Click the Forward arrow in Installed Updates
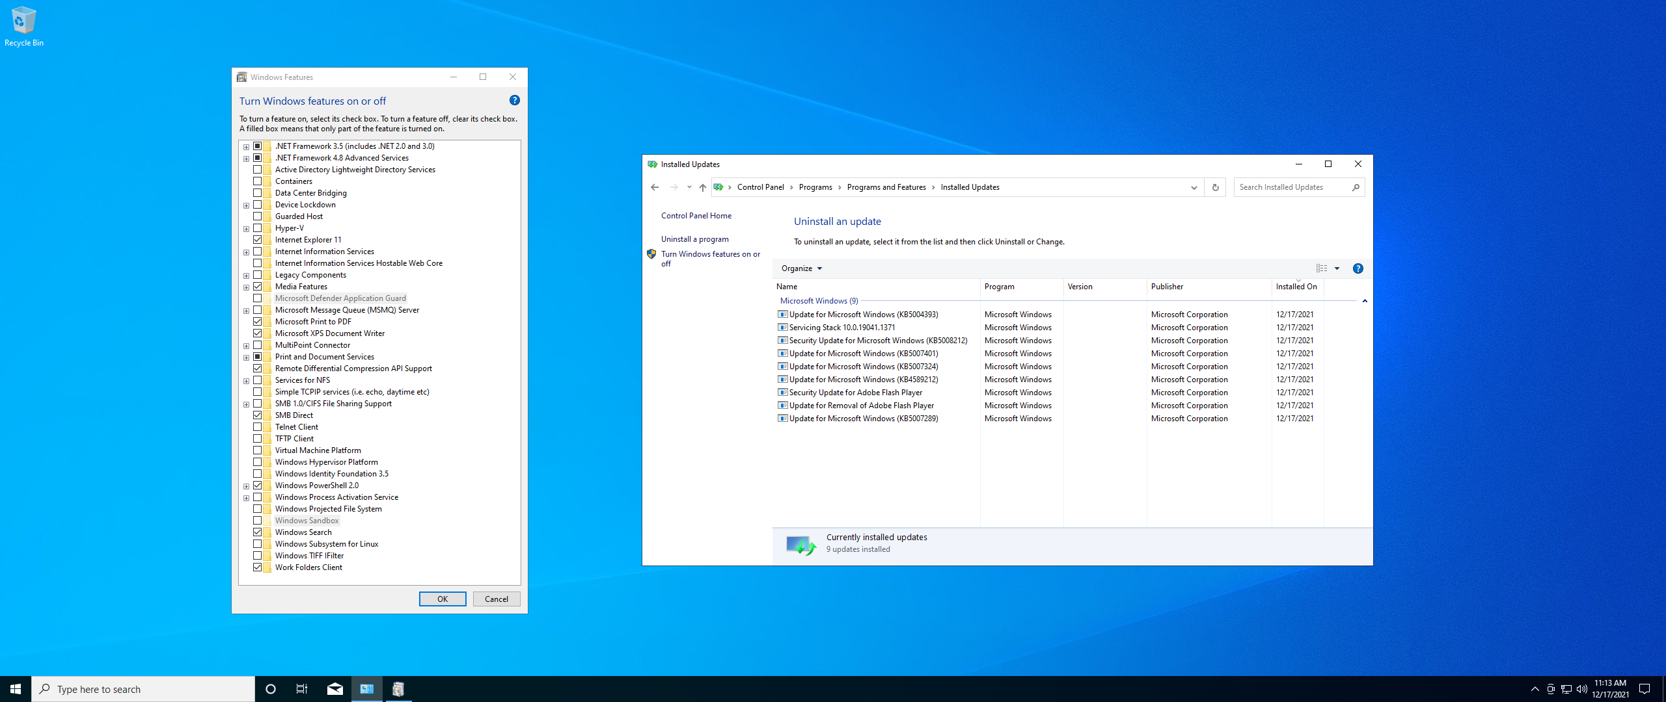The height and width of the screenshot is (702, 1666). click(674, 187)
